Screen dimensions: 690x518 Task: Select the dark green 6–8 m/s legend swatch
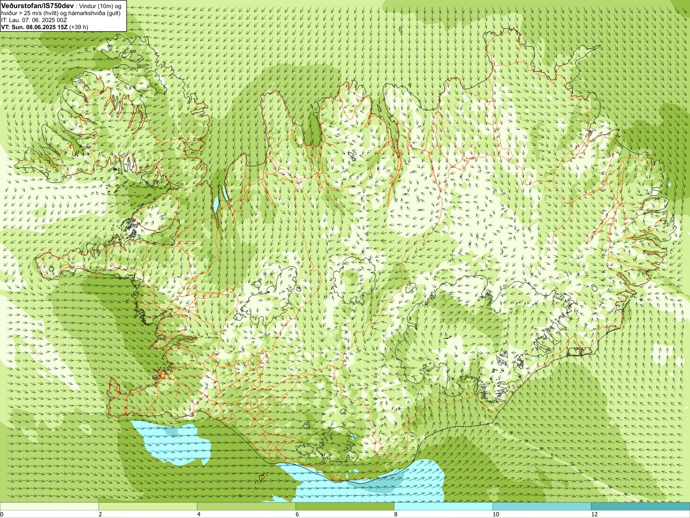coord(345,507)
